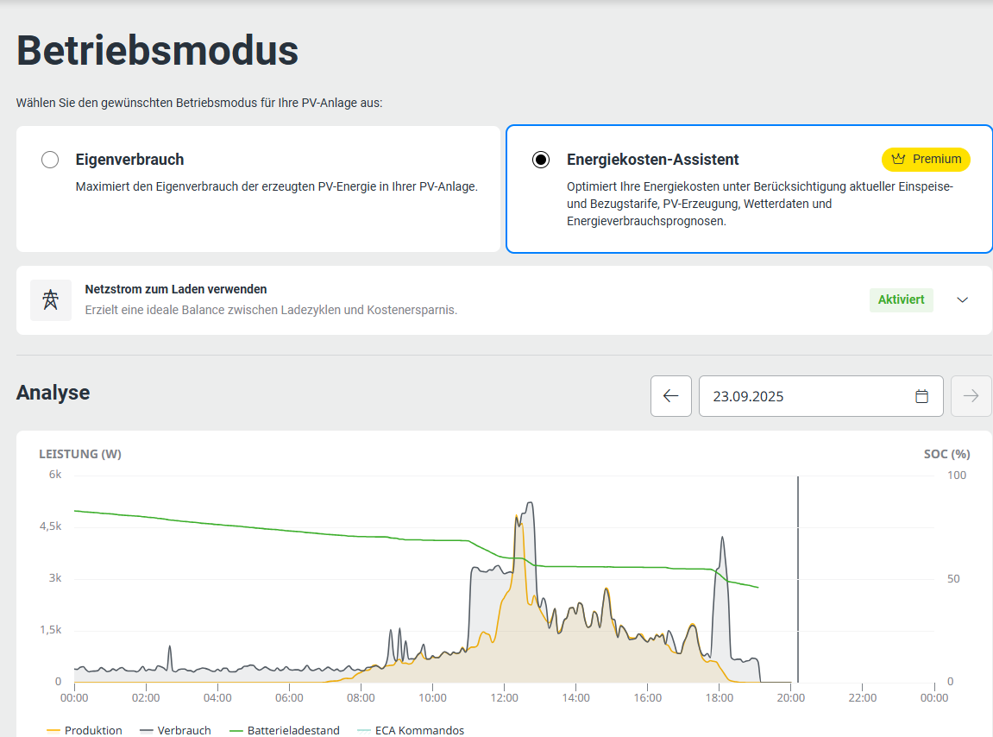Click the Aktiviert status badge
This screenshot has width=993, height=737.
(901, 300)
